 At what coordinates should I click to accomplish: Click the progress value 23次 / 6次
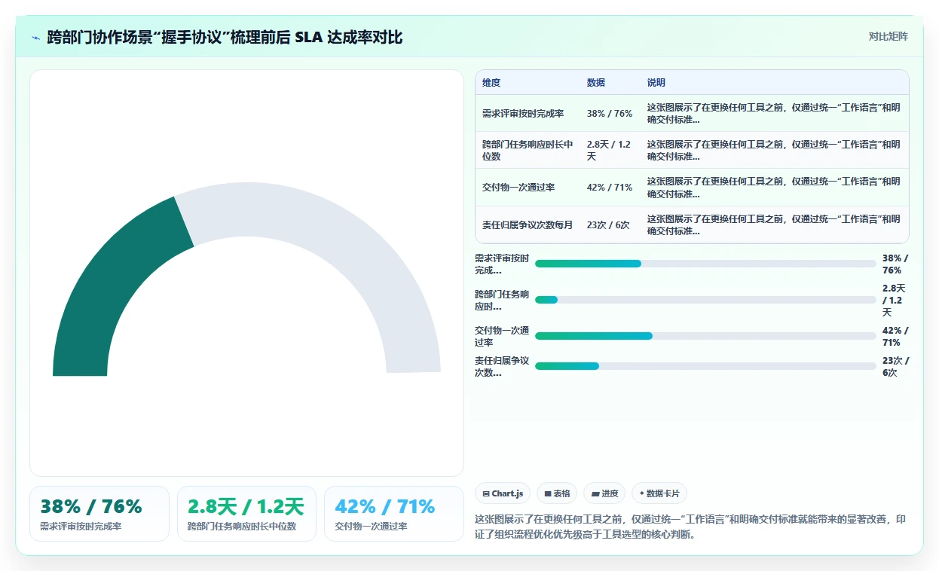pos(896,366)
